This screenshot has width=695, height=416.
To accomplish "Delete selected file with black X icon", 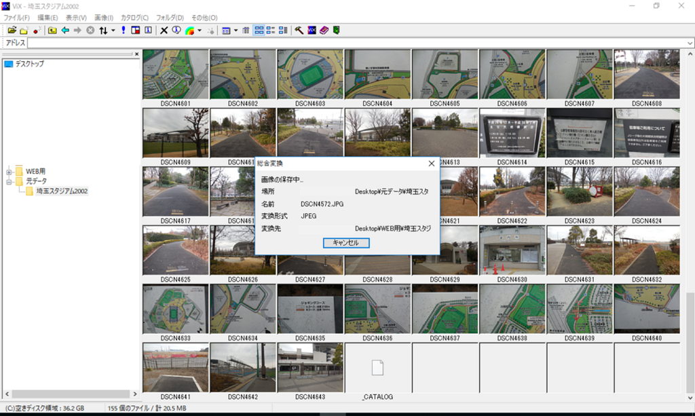I will [x=164, y=30].
